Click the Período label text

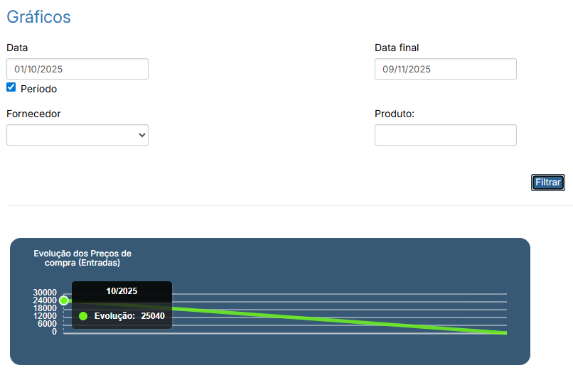(x=39, y=89)
